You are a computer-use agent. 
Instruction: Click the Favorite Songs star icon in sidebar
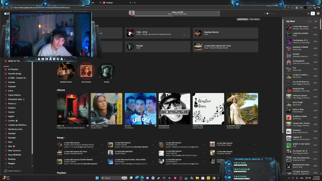6,74
